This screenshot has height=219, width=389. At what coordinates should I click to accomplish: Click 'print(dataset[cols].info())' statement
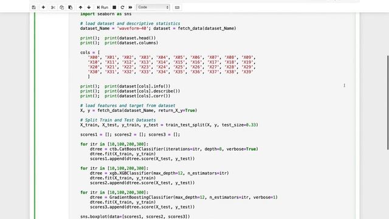click(137, 86)
